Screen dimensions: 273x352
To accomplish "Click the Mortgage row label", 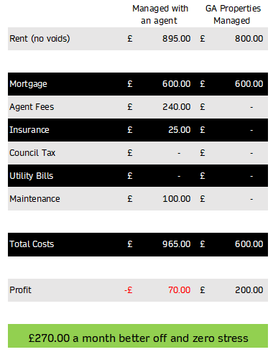I will coord(28,84).
